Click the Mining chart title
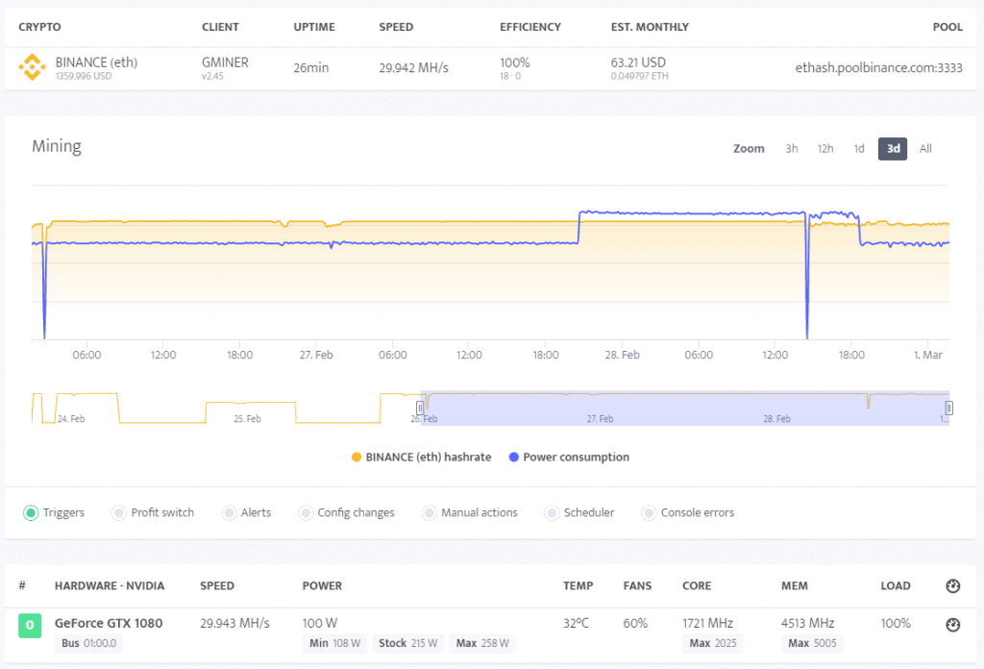 [57, 146]
